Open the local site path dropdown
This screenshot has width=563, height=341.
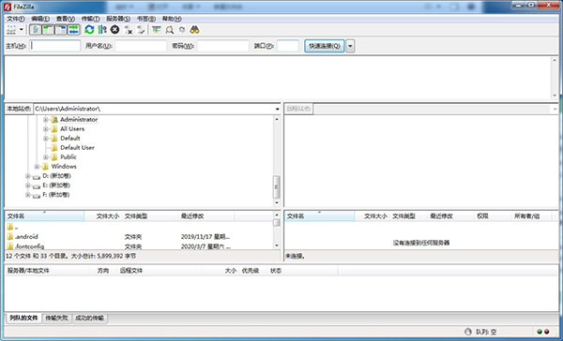pyautogui.click(x=277, y=109)
